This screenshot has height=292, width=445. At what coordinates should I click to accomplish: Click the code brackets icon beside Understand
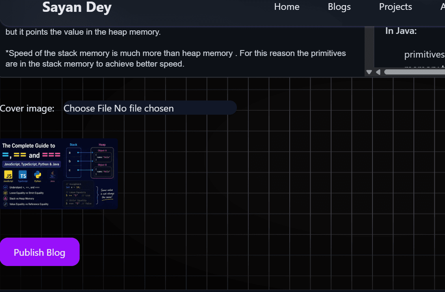(x=6, y=187)
